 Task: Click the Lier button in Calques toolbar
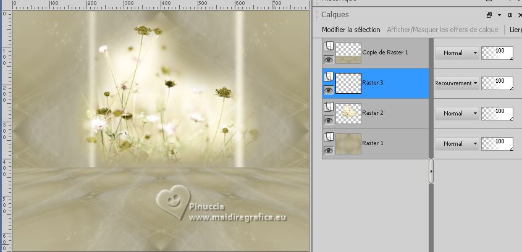coord(516,30)
